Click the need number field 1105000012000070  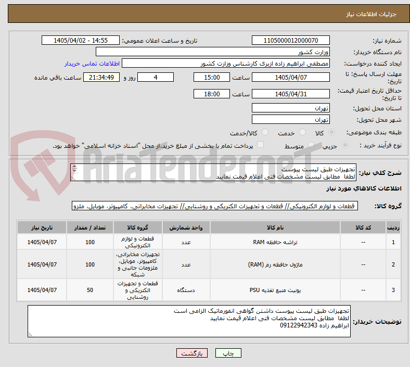pyautogui.click(x=290, y=40)
